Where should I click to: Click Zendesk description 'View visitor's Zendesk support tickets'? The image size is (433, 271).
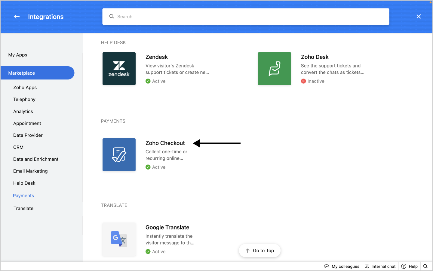point(177,69)
